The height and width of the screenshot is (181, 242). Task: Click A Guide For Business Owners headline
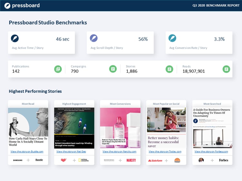(212, 113)
